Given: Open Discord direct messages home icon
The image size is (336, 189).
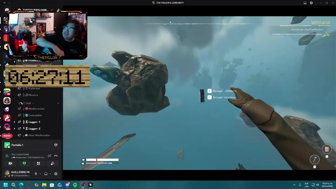Looking at the screenshot, I should (x=7, y=10).
